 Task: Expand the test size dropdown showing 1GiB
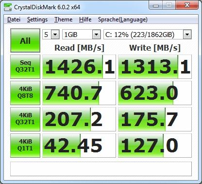pos(97,35)
